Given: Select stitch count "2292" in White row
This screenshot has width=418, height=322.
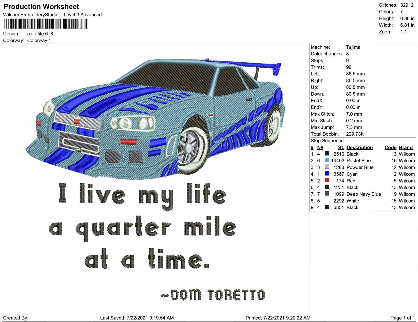Looking at the screenshot, I should click(339, 201).
